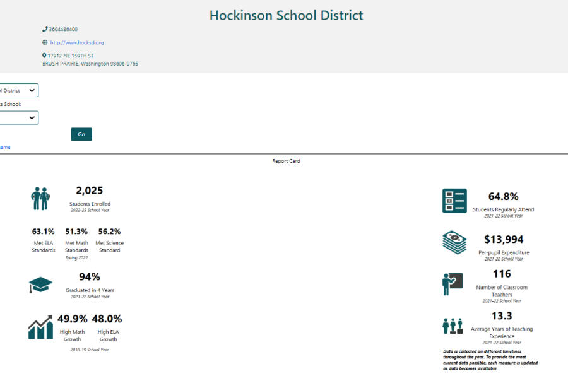Click the two students enrollment icon
Viewport: 568px width, 376px height.
pyautogui.click(x=40, y=199)
